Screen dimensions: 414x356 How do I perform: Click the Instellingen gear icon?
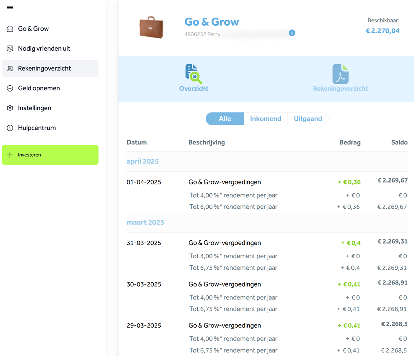click(10, 108)
